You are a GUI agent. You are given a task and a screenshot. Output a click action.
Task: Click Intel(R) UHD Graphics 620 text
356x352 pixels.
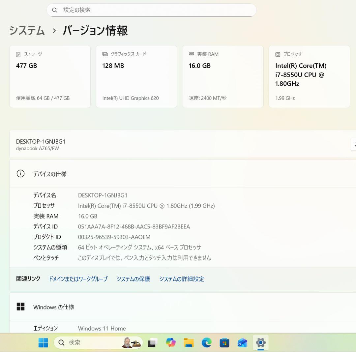pyautogui.click(x=131, y=98)
